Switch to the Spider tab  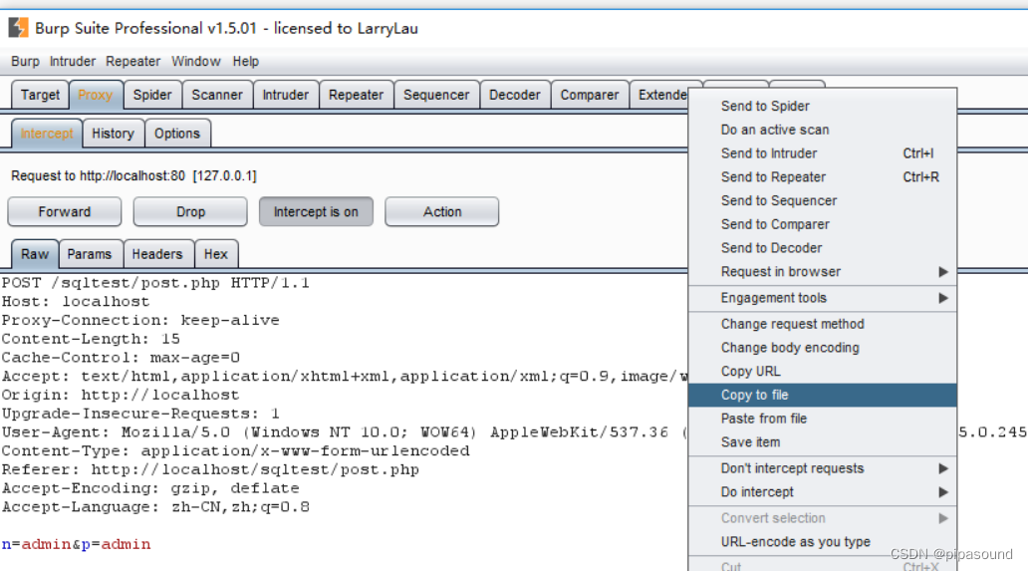[x=152, y=95]
